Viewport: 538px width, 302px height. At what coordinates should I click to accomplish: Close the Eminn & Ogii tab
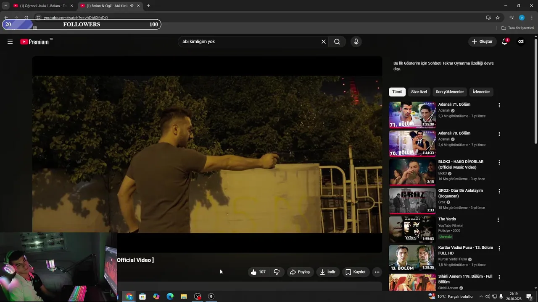click(x=138, y=6)
